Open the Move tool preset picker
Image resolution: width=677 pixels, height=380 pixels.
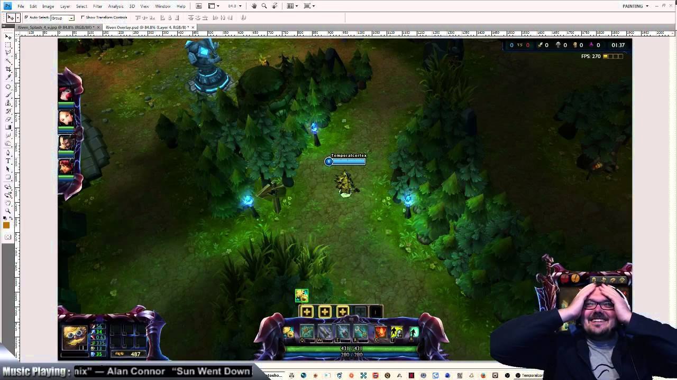click(17, 17)
